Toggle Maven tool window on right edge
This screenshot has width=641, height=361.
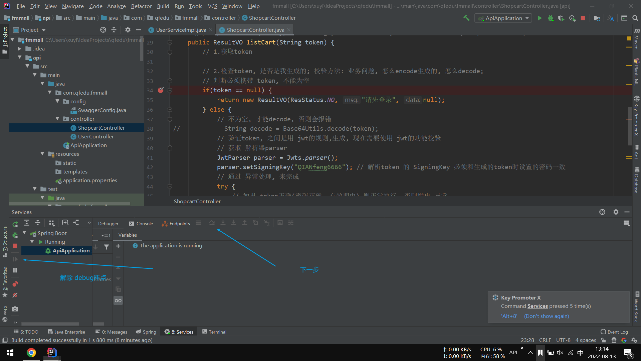[x=637, y=39]
